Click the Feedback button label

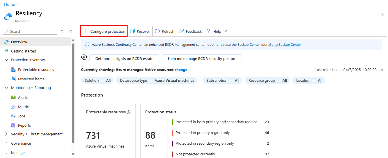[x=194, y=32]
